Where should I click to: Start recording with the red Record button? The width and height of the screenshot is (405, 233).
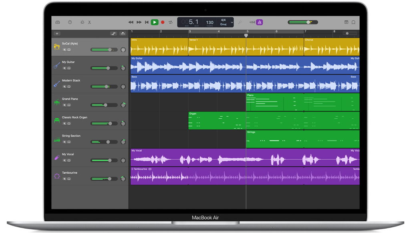pyautogui.click(x=163, y=22)
